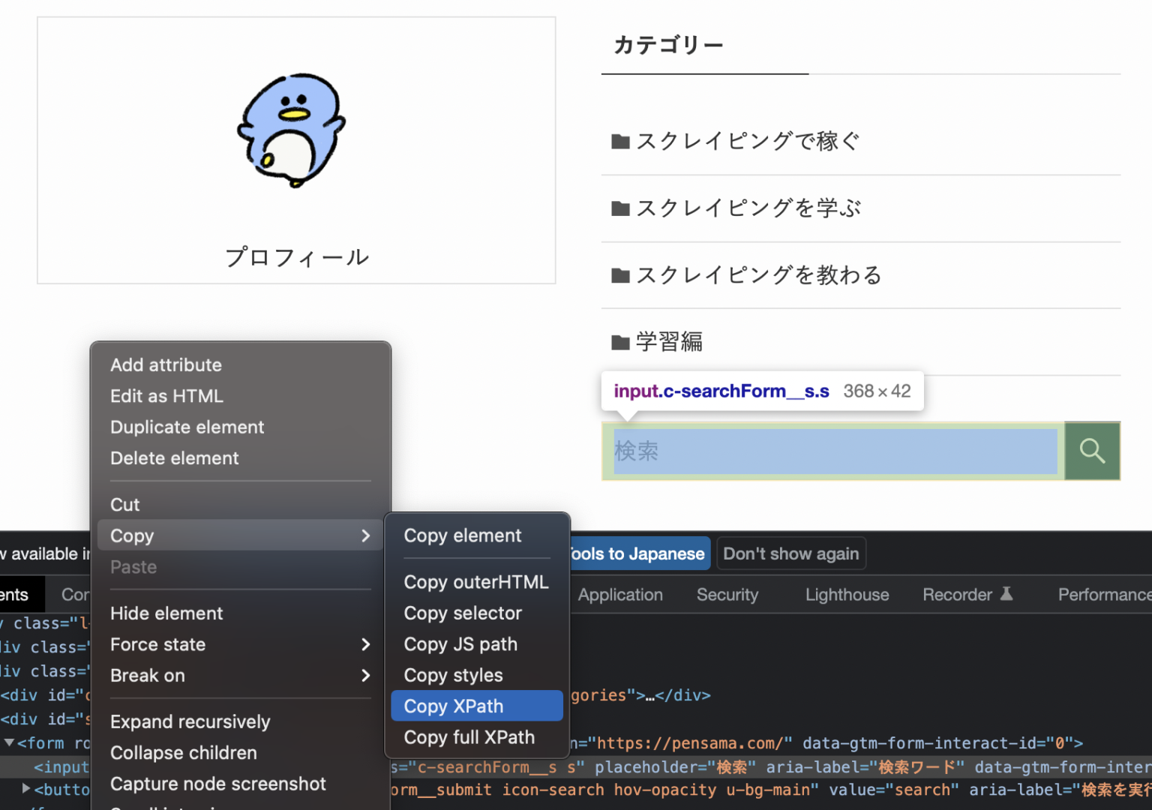Click folder icon beside スクレイピングを学ぶ

click(620, 208)
